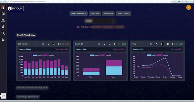194x102 pixels.
Task: Click the Dec bar in the monthly chart
Action: tap(67, 70)
